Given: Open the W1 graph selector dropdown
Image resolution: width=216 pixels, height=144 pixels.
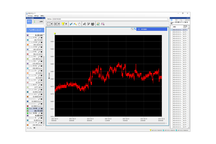Looking at the screenshot, I should (57, 24).
